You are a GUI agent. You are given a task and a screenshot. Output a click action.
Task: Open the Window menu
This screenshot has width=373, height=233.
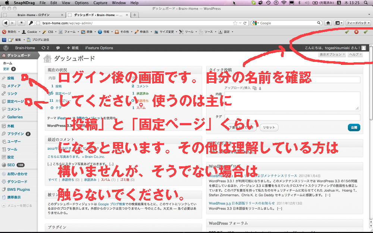(119, 3)
